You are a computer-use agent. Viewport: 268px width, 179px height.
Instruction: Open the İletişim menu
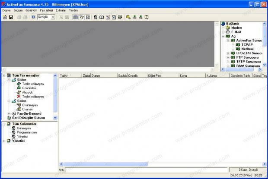(18, 10)
